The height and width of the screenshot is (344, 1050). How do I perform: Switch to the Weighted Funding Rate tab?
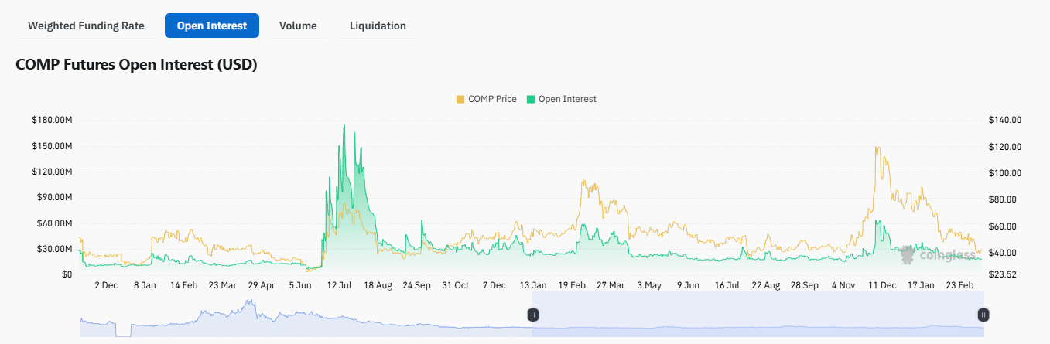click(x=86, y=26)
